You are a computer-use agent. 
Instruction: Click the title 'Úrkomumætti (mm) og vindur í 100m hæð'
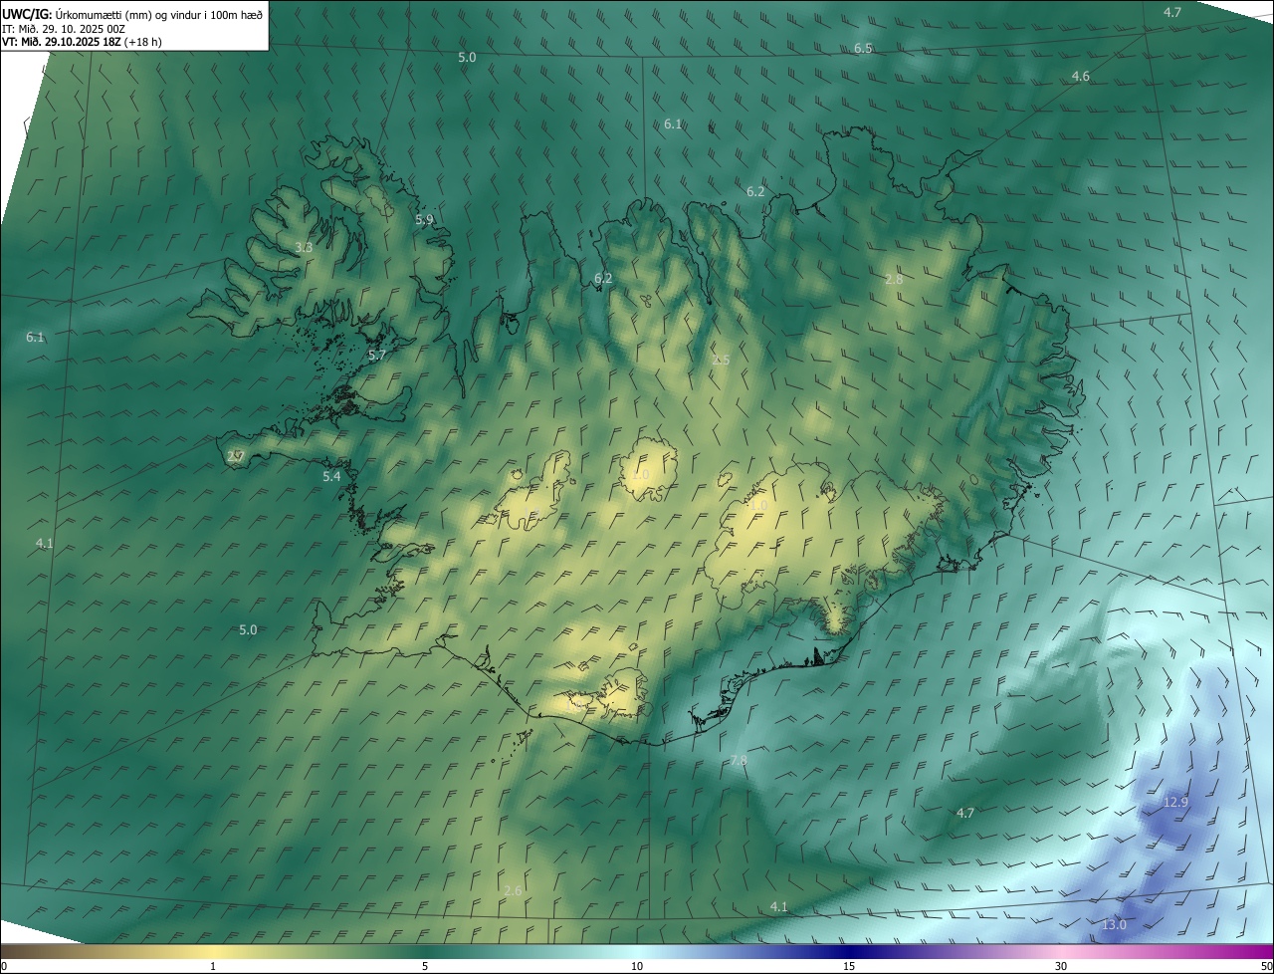coord(158,13)
